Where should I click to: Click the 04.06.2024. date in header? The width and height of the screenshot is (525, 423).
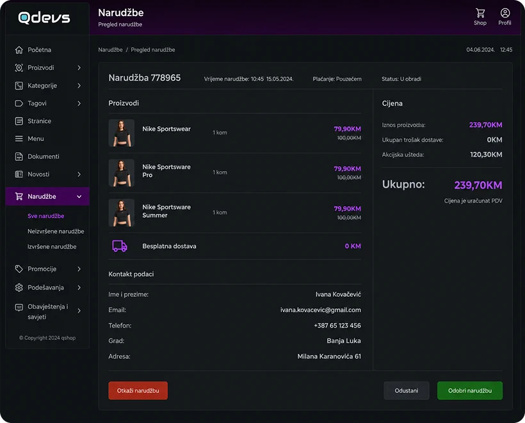click(x=480, y=49)
